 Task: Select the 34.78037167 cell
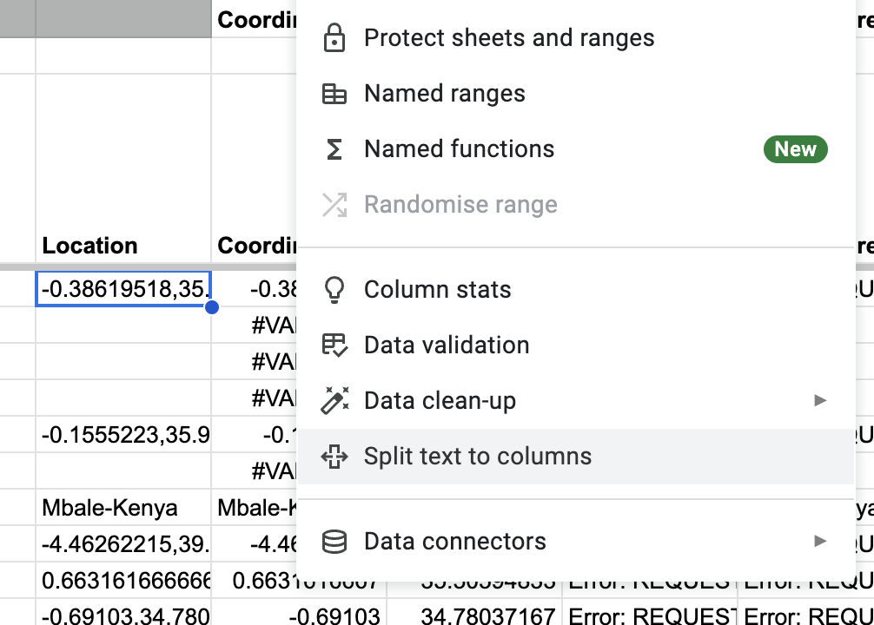coord(474,612)
